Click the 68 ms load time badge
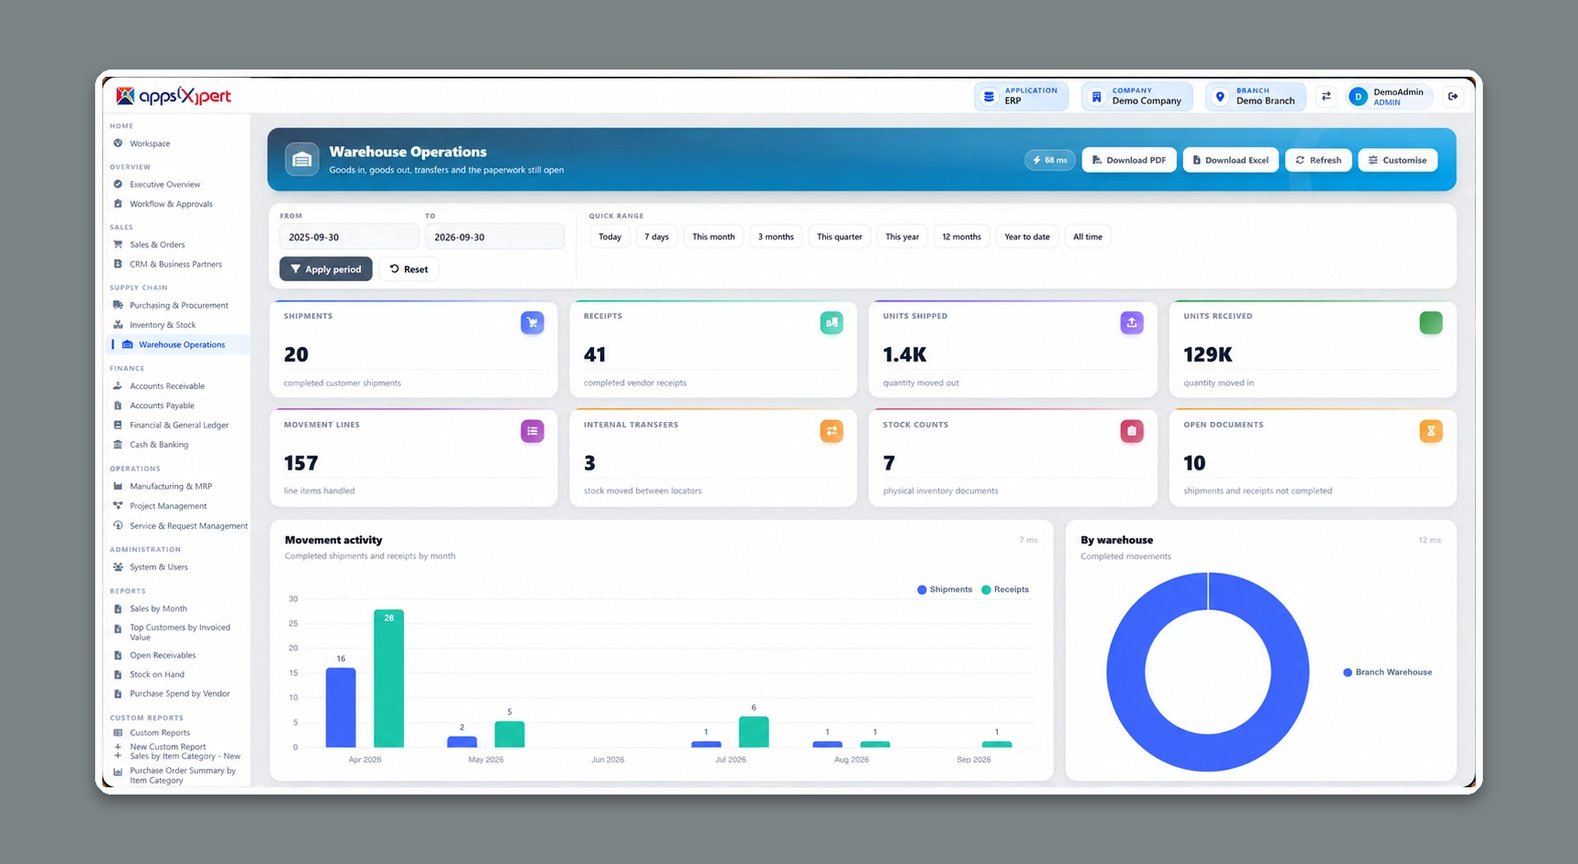Image resolution: width=1578 pixels, height=864 pixels. 1050,160
